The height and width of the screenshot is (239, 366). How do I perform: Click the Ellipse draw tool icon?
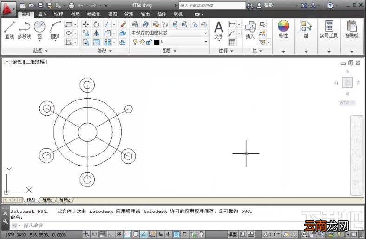pyautogui.click(x=69, y=33)
